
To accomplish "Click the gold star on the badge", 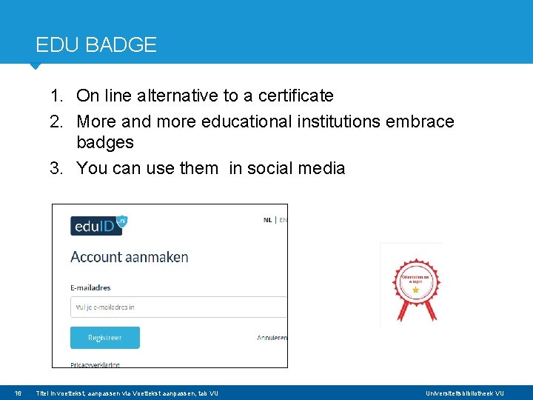I will click(415, 290).
